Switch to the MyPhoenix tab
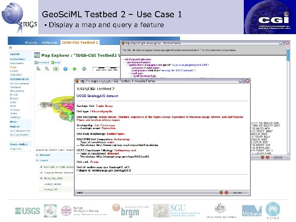The height and width of the screenshot is (222, 296). click(x=49, y=43)
